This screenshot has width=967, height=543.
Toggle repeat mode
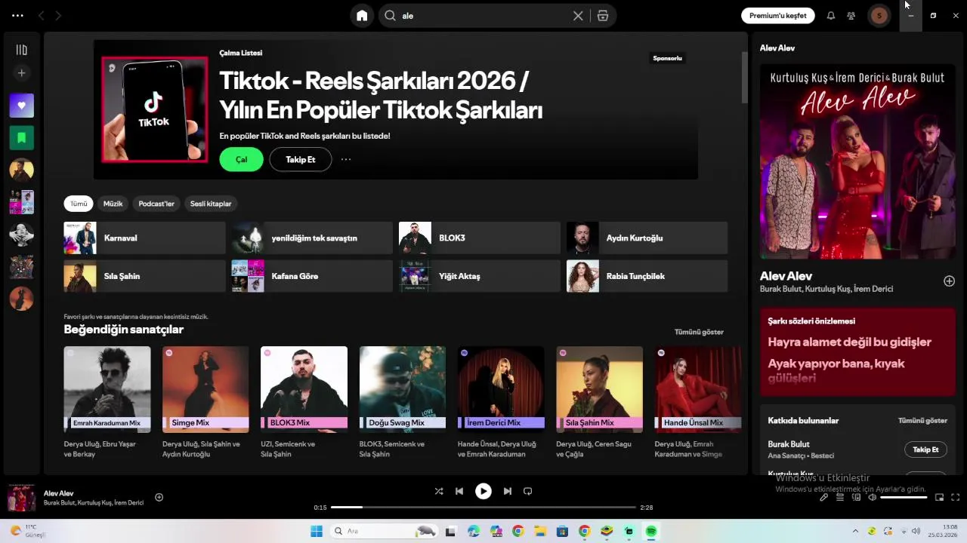pyautogui.click(x=528, y=491)
